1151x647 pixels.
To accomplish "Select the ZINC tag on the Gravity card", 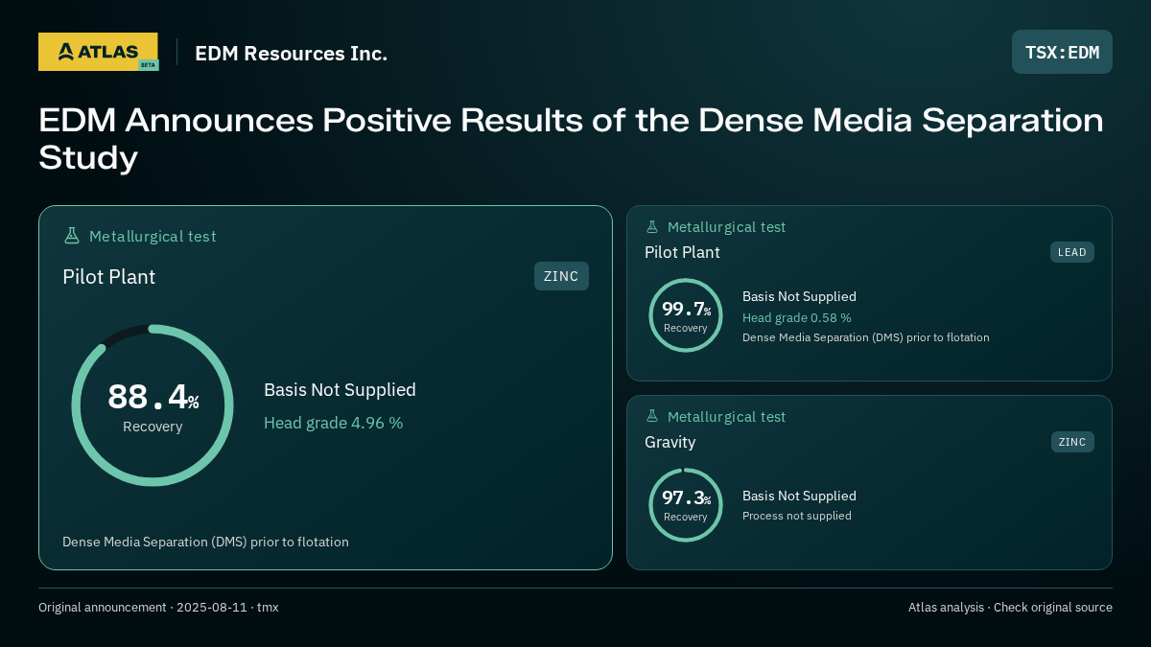I will (x=1072, y=442).
